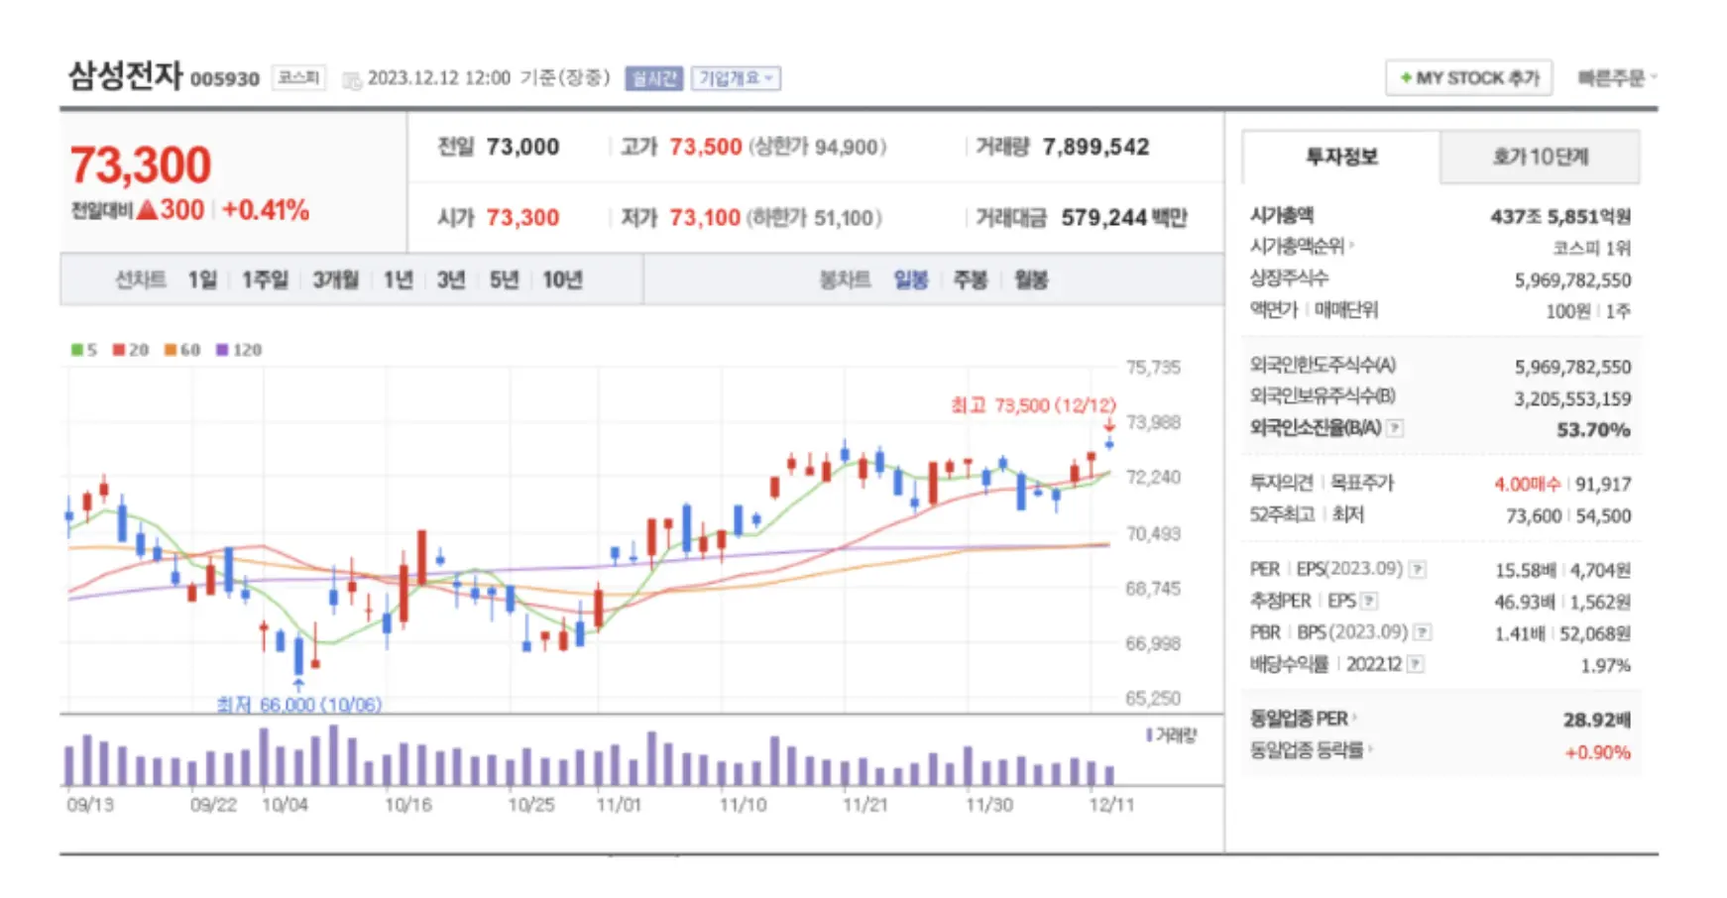Open help icon next to EPS(2023.09)
Screen dimensions: 1727x898
[x=1419, y=569]
